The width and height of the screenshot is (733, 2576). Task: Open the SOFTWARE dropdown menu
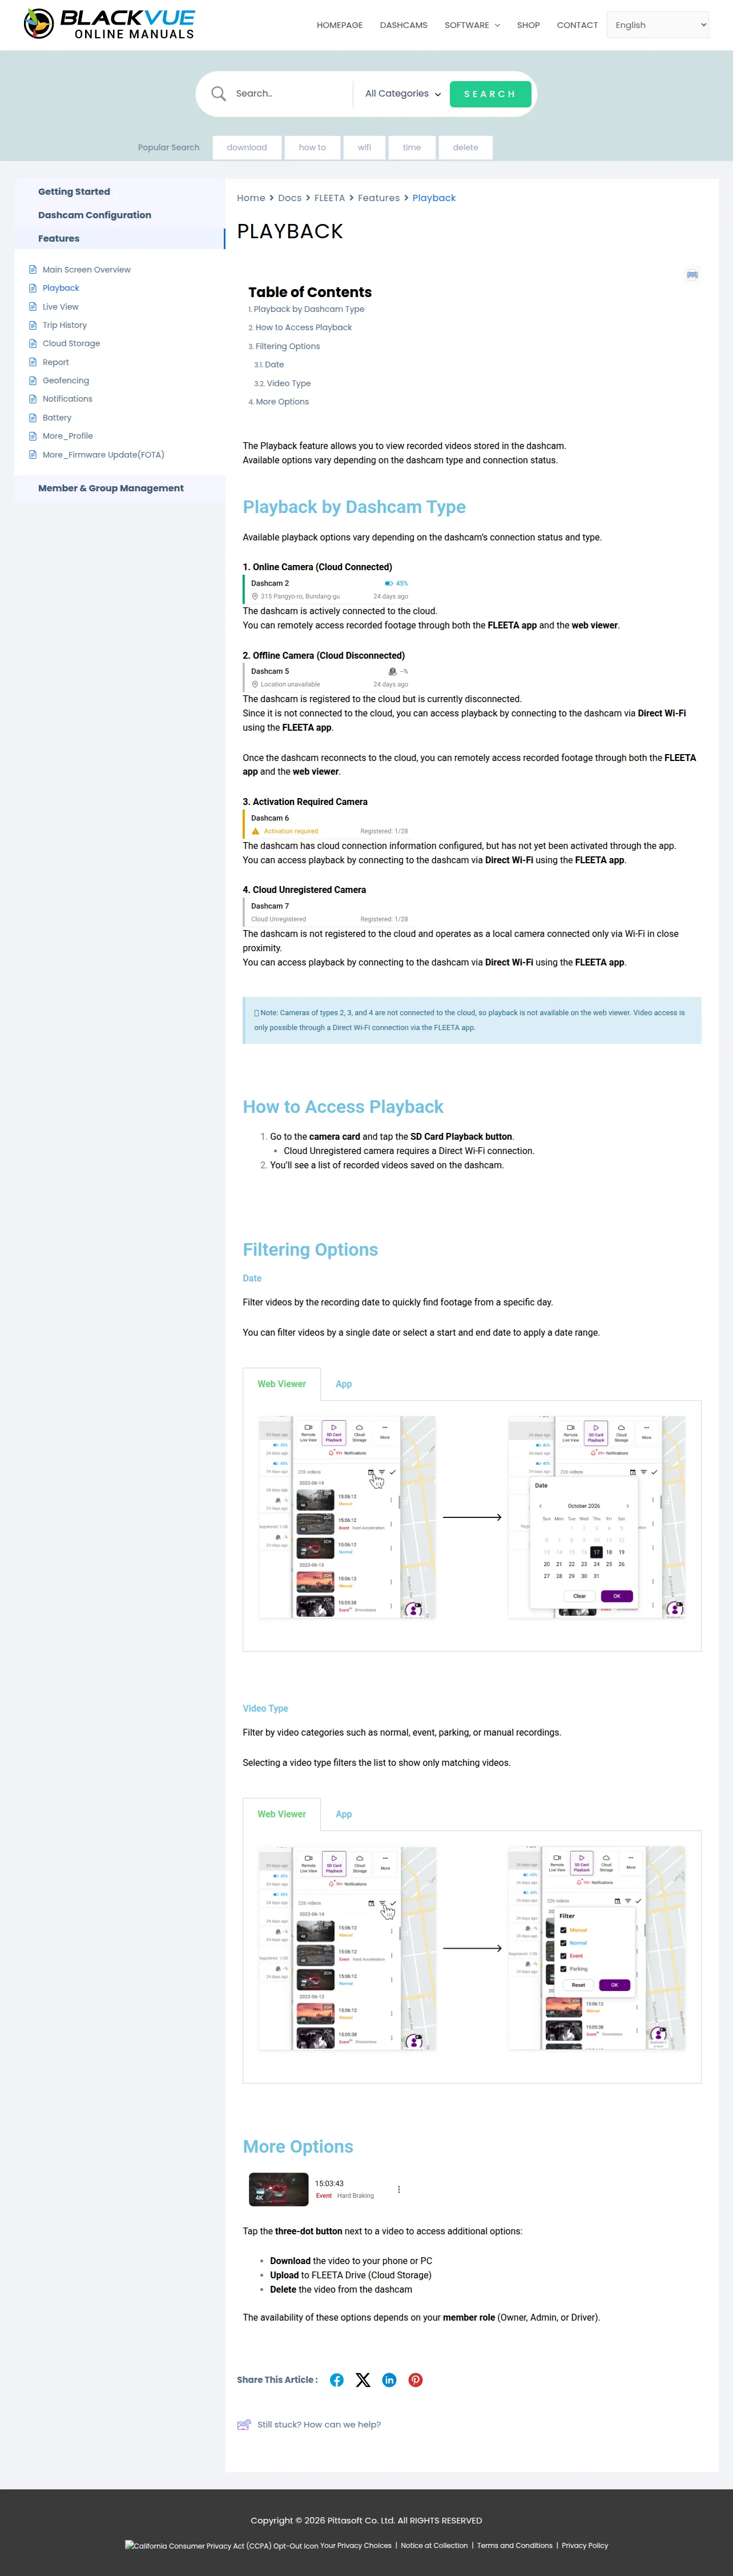(x=472, y=25)
